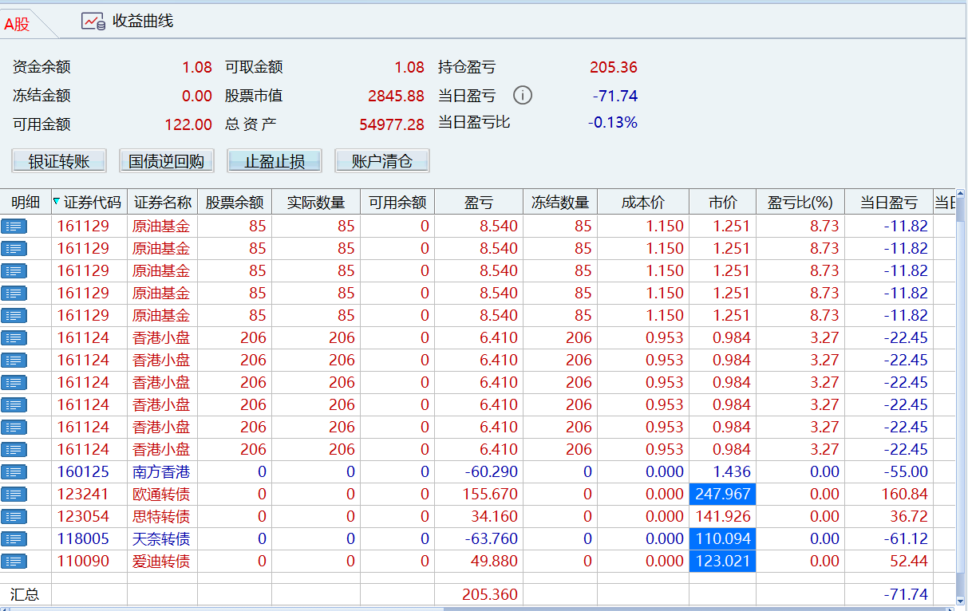Sort by the 当日盈亏 column header
968x611 pixels.
888,203
